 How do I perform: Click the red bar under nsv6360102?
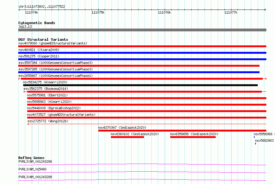pos(128,137)
